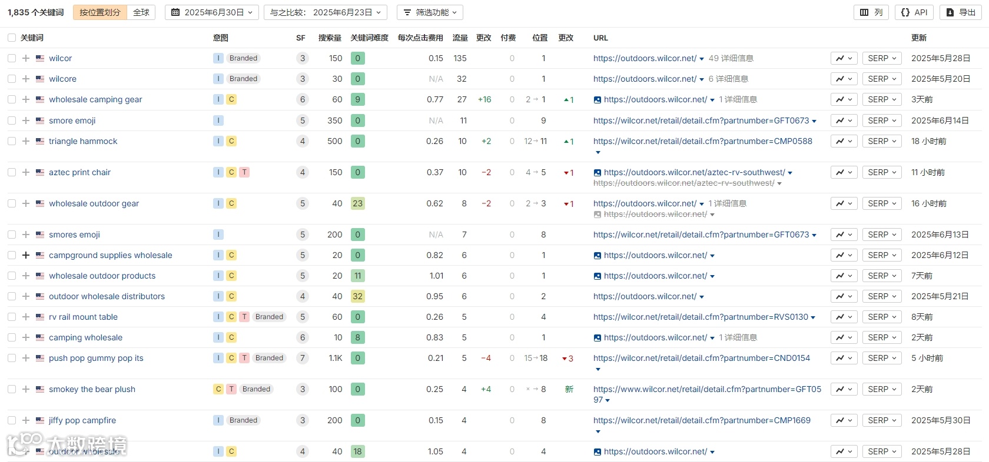
Task: Click SF count 6 for wholesale camping gear
Action: point(303,99)
